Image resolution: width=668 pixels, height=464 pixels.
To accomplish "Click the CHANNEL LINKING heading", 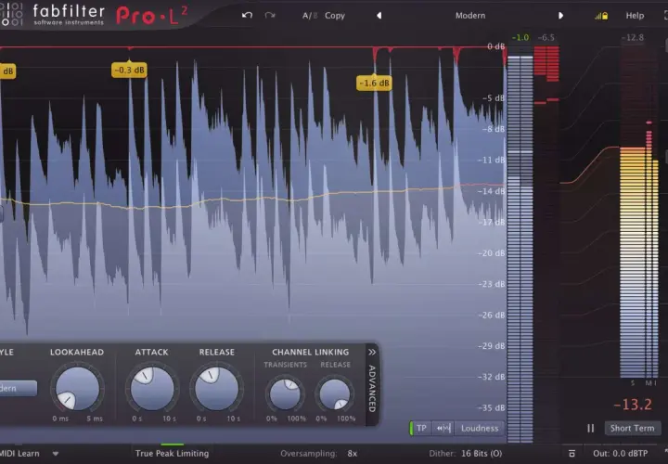I will pos(310,352).
